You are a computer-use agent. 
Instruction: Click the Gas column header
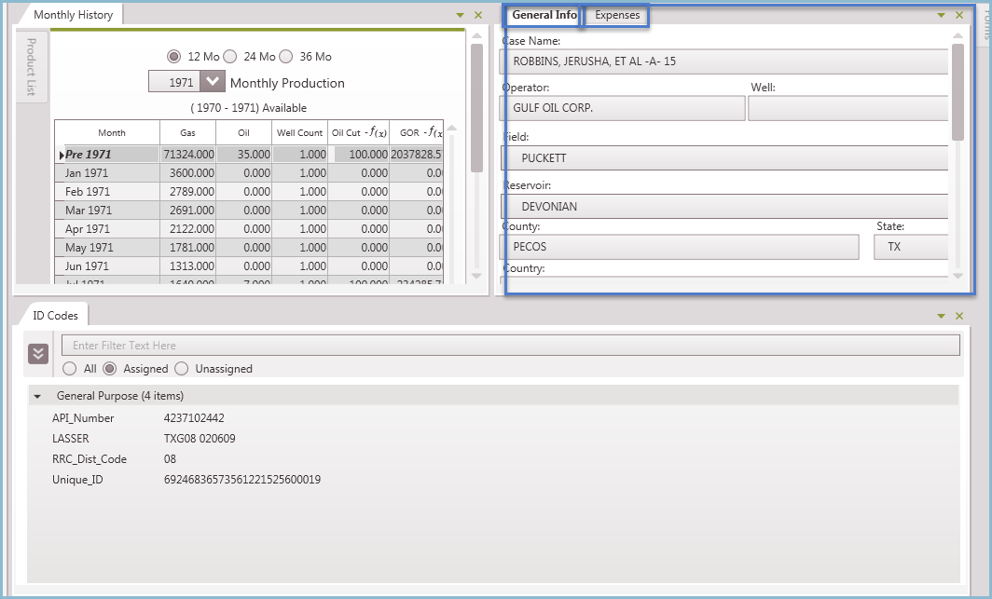[x=188, y=131]
